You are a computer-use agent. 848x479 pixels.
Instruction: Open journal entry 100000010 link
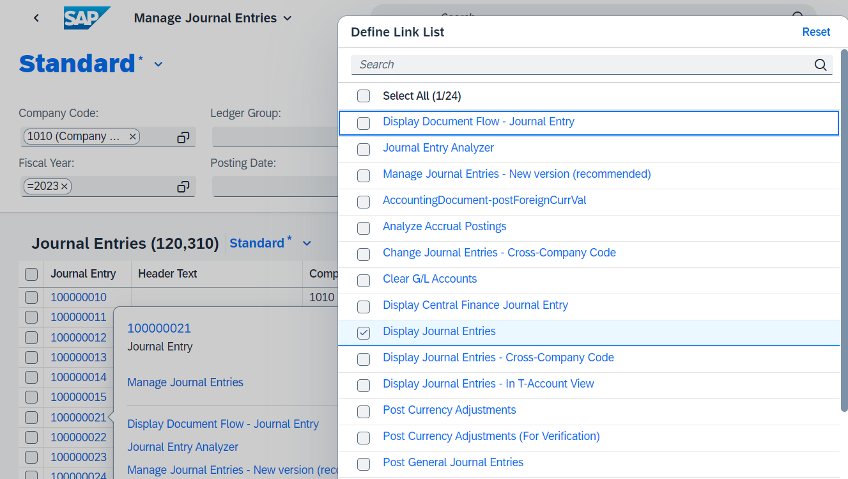coord(79,297)
